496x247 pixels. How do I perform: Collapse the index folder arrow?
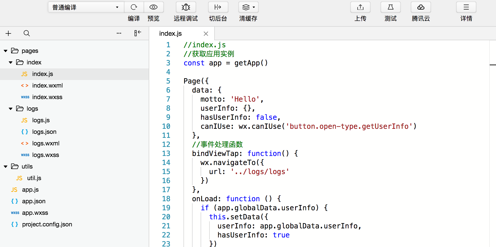11,63
